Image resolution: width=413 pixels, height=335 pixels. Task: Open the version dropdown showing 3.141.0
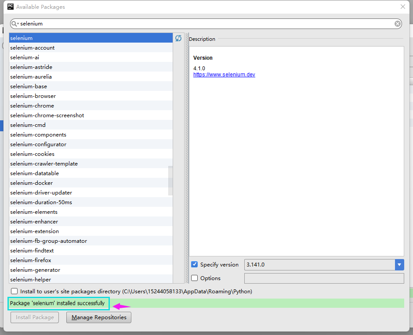coord(399,264)
